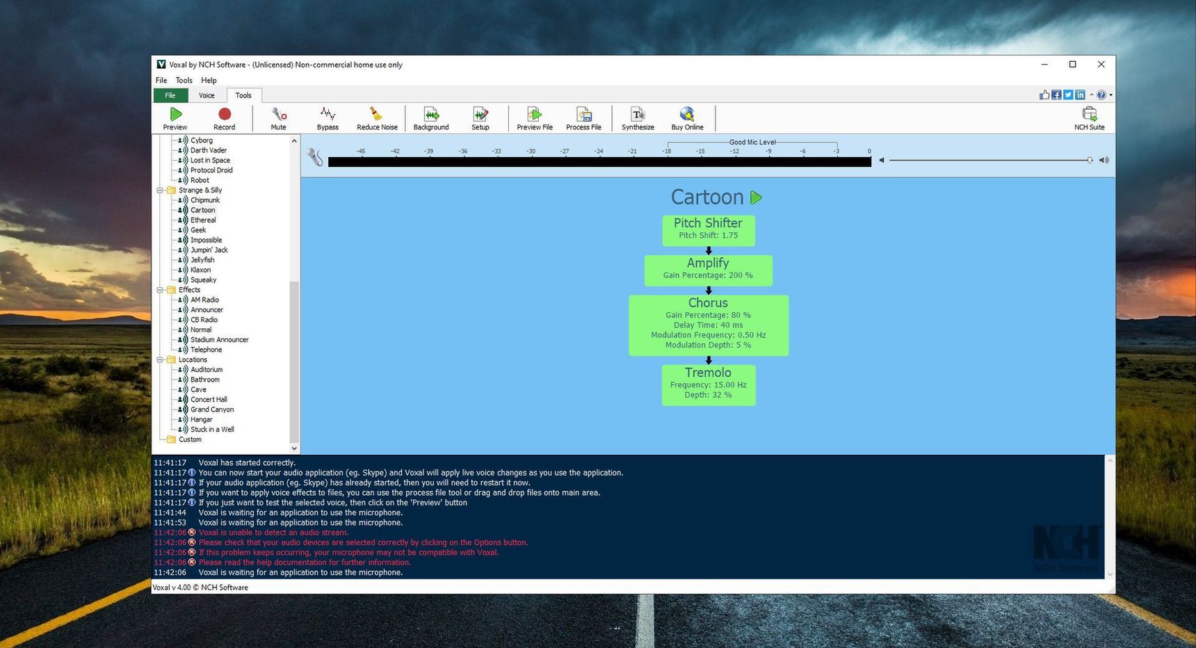The image size is (1196, 648).
Task: Pick the Stuck in a Well voice
Action: pyautogui.click(x=212, y=429)
